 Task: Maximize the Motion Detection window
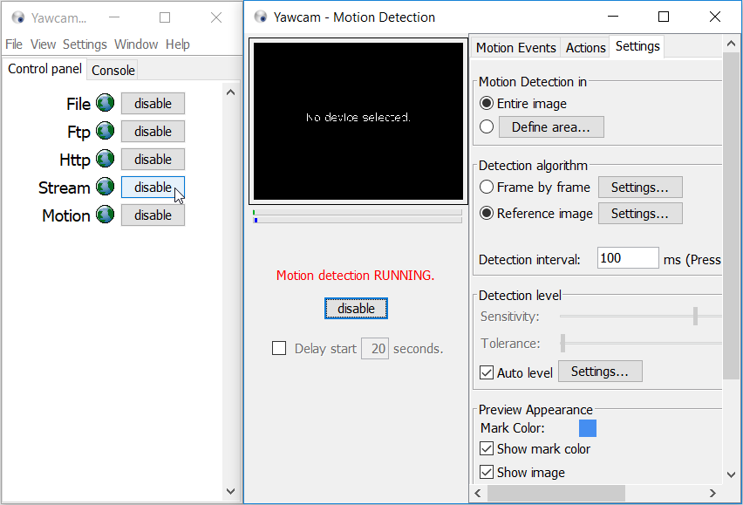(x=664, y=17)
